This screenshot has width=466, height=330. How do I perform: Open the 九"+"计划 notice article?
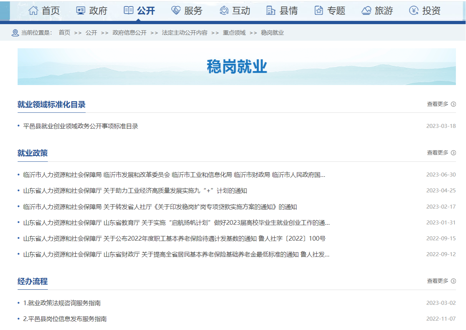pos(135,191)
